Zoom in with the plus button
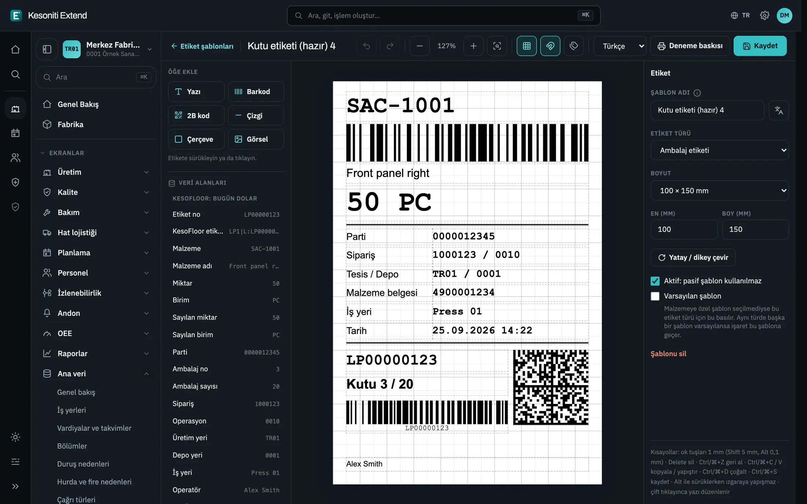 [x=473, y=46]
